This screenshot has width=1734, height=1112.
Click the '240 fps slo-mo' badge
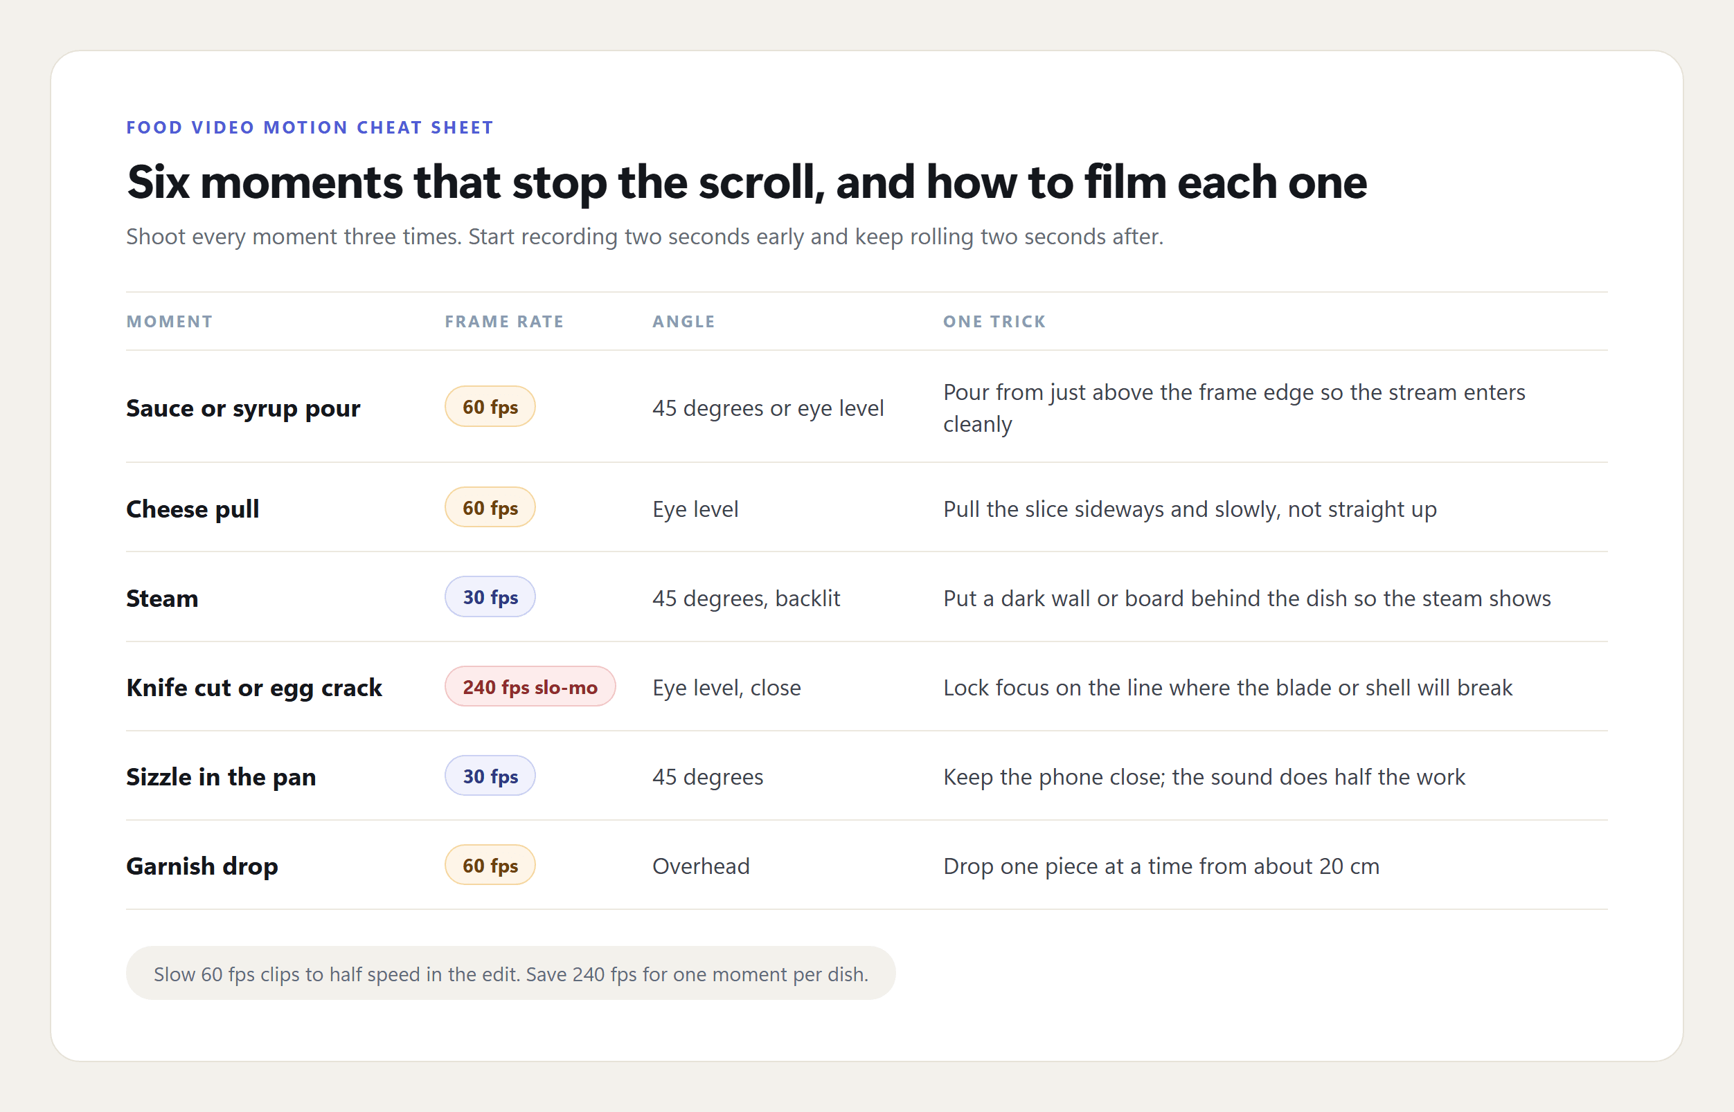click(x=530, y=686)
